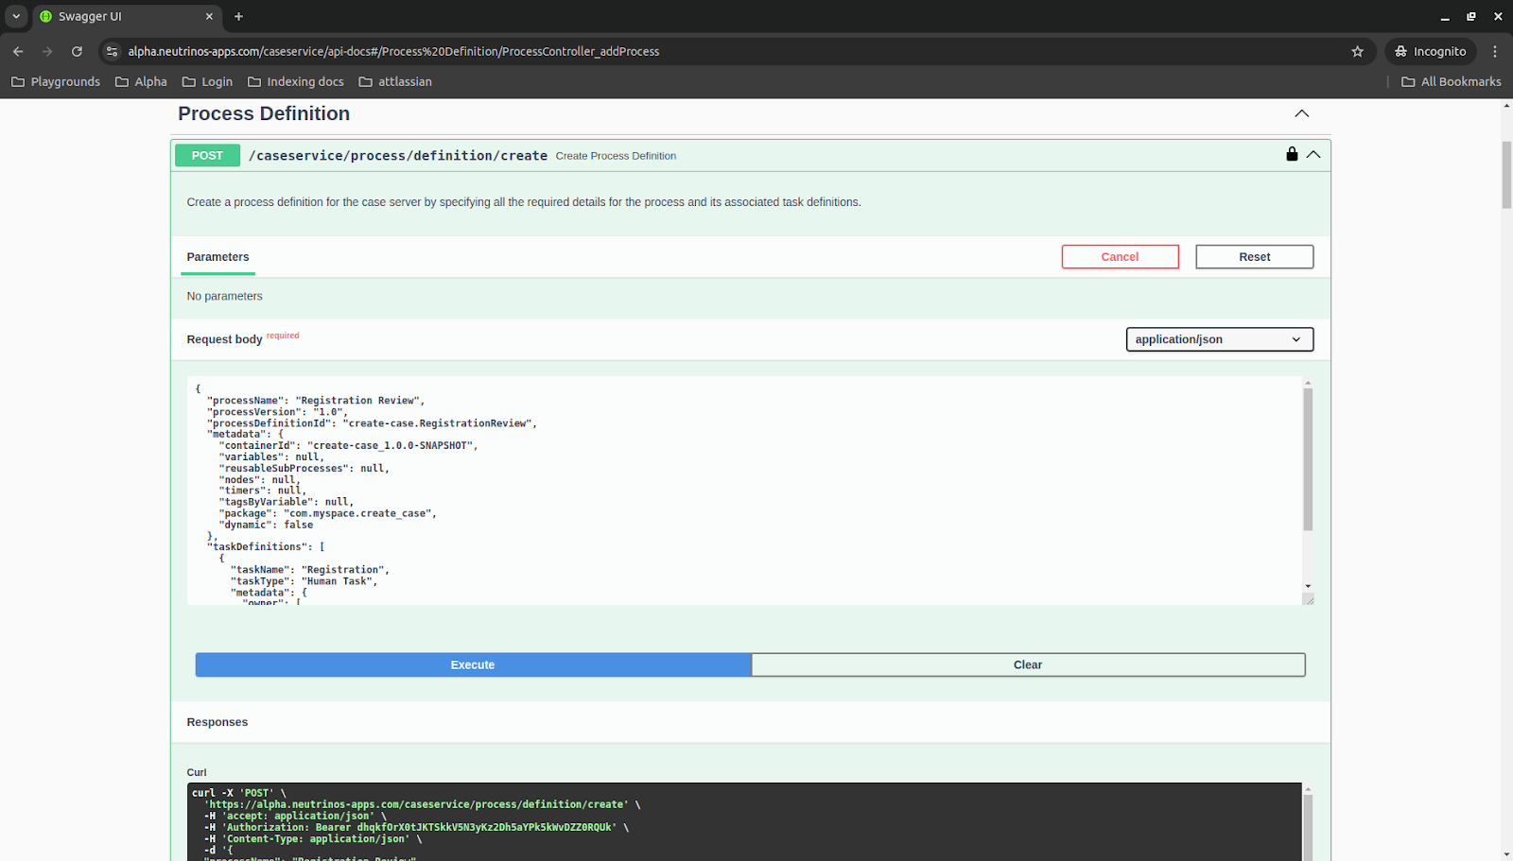The width and height of the screenshot is (1513, 861).
Task: Open the Chrome three-dot menu
Action: click(x=1495, y=51)
